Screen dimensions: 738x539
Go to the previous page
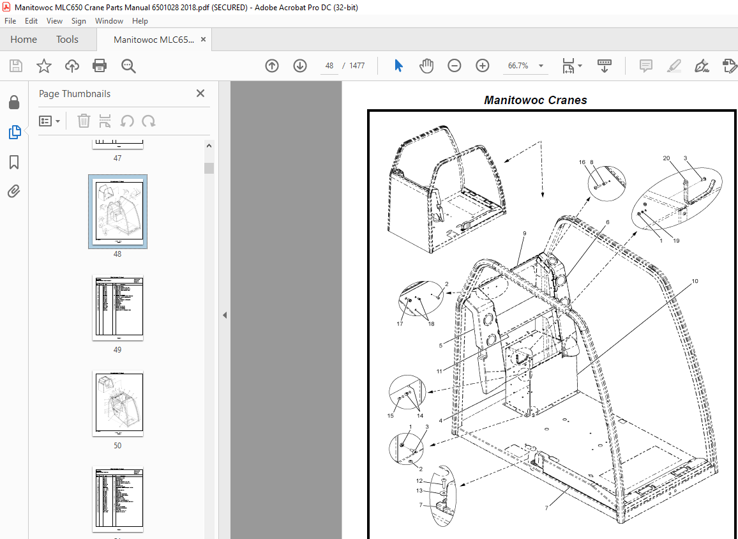click(272, 66)
